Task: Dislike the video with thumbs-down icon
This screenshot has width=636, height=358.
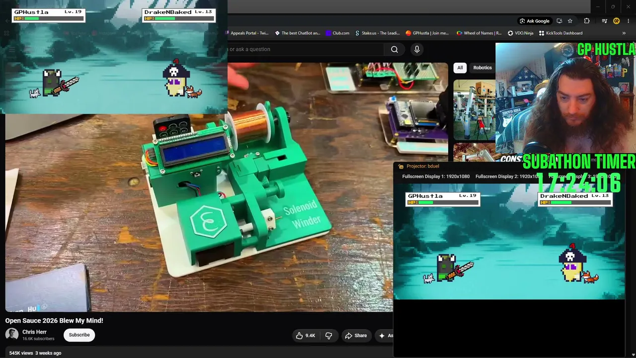Action: click(x=328, y=336)
